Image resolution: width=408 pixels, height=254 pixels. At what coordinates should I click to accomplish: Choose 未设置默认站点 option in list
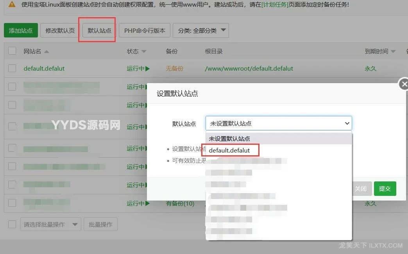tap(229, 139)
